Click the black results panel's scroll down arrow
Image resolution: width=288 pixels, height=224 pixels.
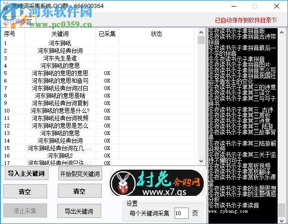[x=281, y=221]
